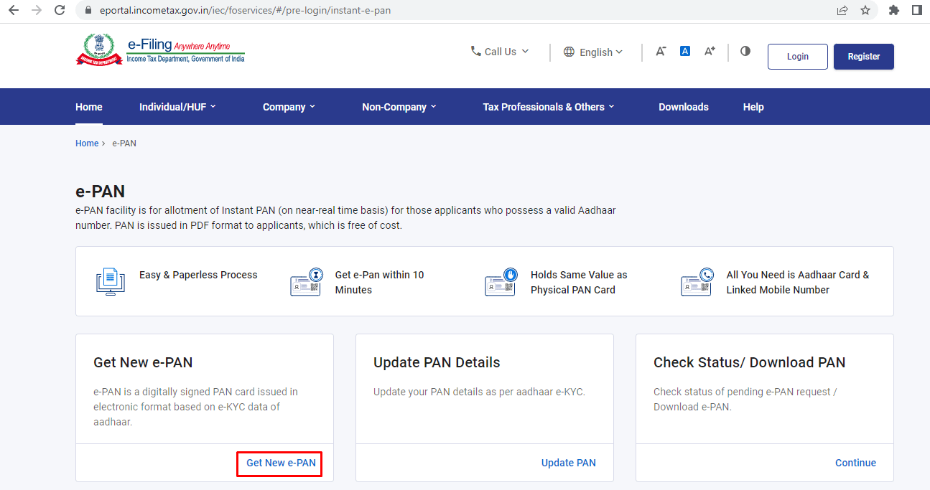
Task: Open the Individual/HUF dropdown
Action: click(177, 106)
